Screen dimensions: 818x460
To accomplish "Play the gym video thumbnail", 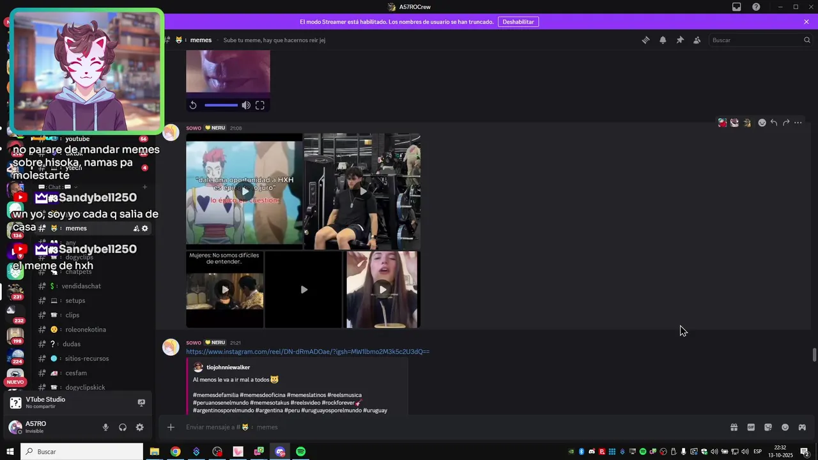I will (362, 190).
